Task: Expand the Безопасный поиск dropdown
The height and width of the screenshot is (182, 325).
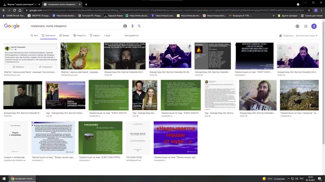Action: click(x=306, y=36)
